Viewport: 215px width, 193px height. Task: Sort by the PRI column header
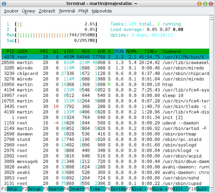click(x=44, y=51)
